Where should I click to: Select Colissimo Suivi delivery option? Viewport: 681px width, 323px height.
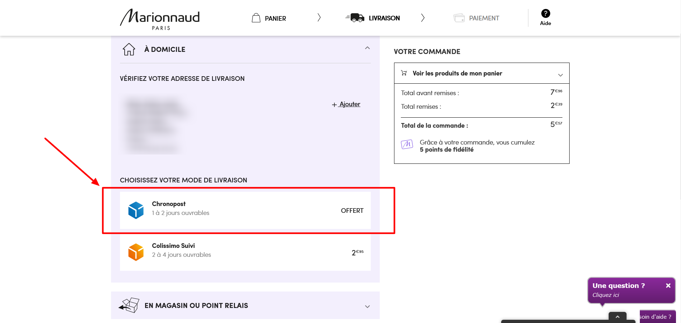pyautogui.click(x=245, y=252)
